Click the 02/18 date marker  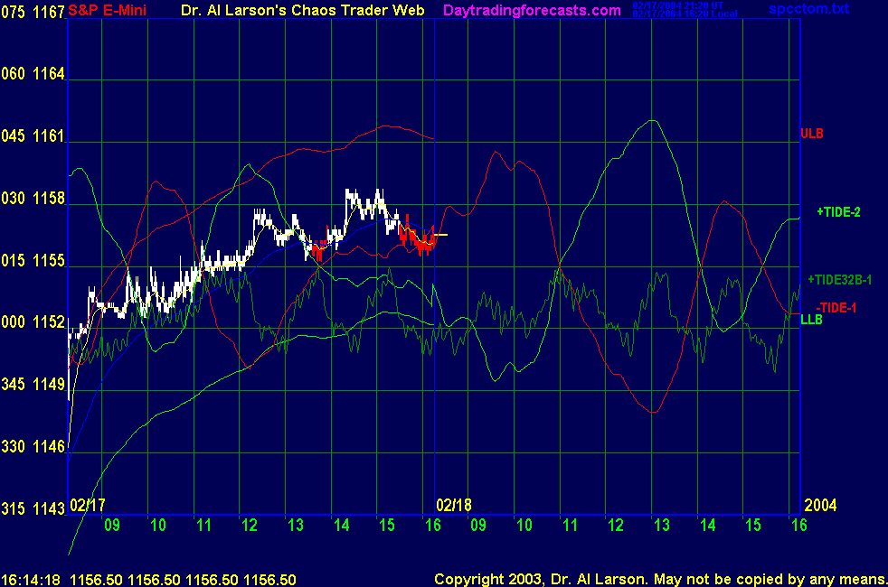tap(455, 505)
